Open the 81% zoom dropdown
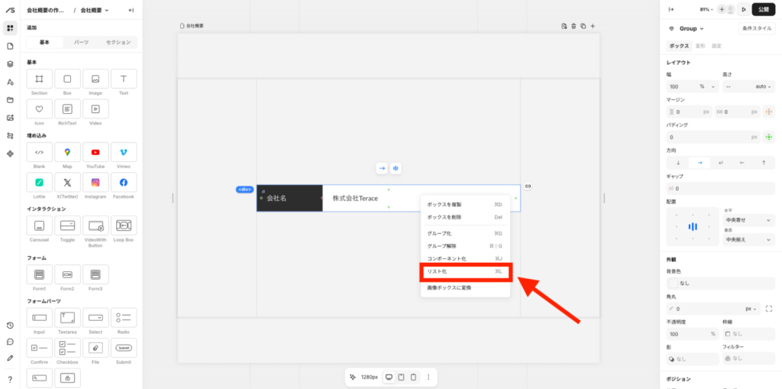 coord(707,9)
